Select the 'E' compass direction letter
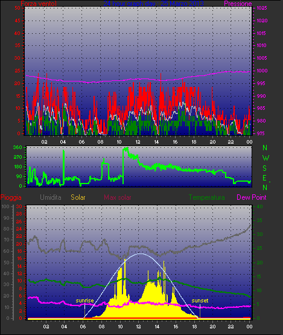This screenshot has width=283, height=335. point(264,178)
